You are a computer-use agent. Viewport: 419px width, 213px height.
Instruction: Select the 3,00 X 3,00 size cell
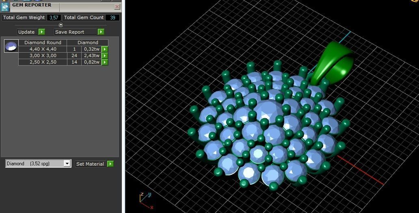43,56
